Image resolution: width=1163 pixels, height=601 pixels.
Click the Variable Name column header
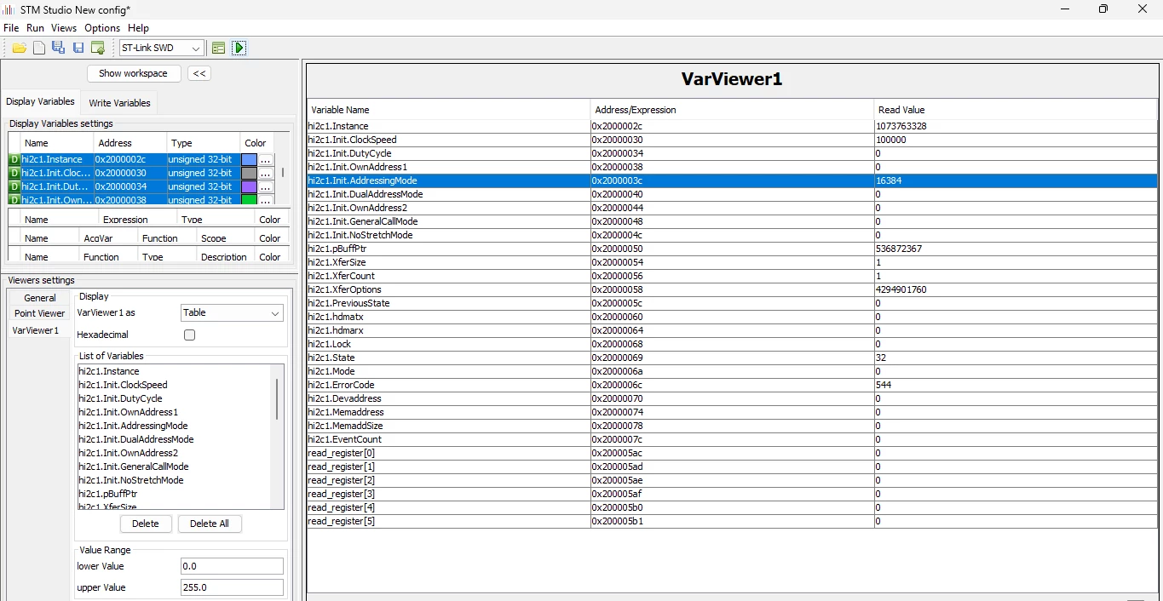click(448, 110)
